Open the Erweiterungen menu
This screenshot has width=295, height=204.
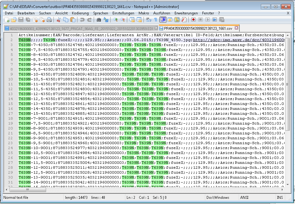tap(186, 13)
